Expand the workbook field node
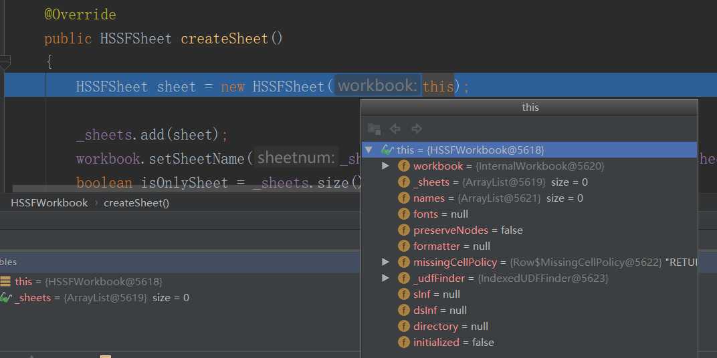Image resolution: width=717 pixels, height=358 pixels. click(385, 166)
